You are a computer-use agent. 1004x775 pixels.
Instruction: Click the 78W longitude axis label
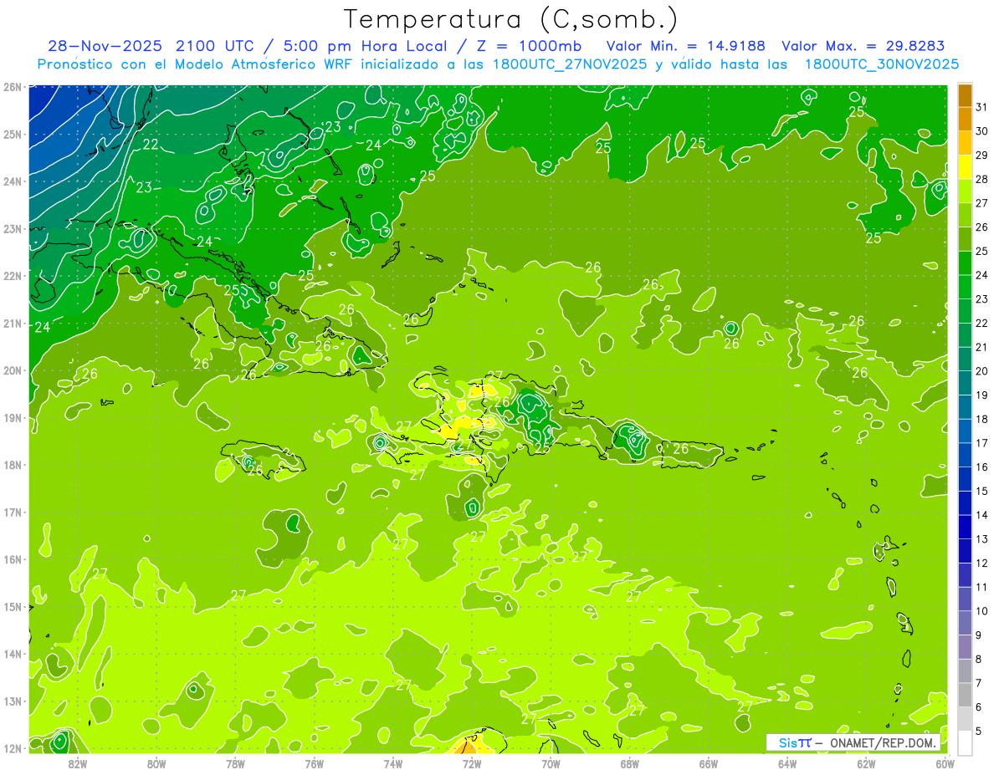[235, 763]
